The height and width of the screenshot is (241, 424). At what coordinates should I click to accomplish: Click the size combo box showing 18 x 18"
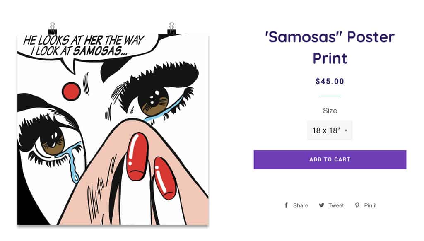point(329,130)
